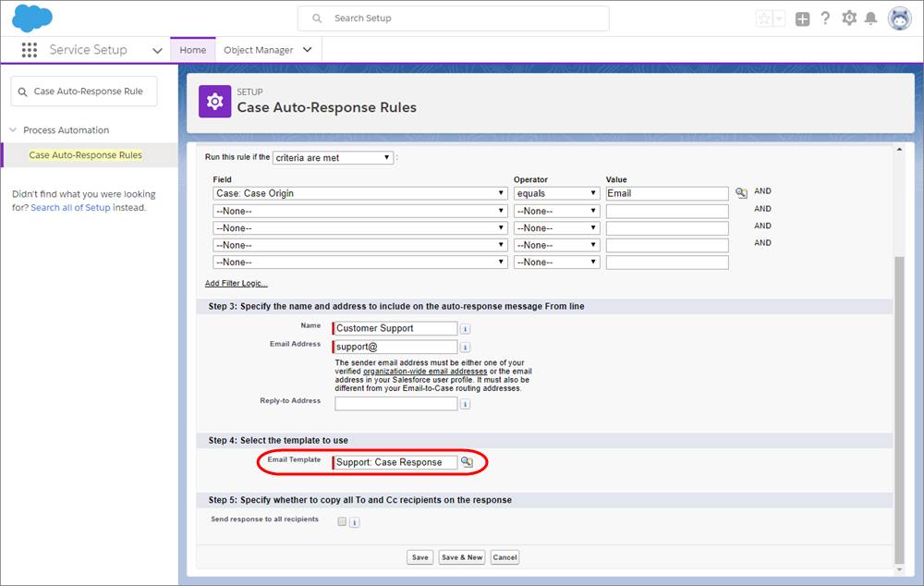Switch to the Home tab
924x586 pixels.
[193, 50]
